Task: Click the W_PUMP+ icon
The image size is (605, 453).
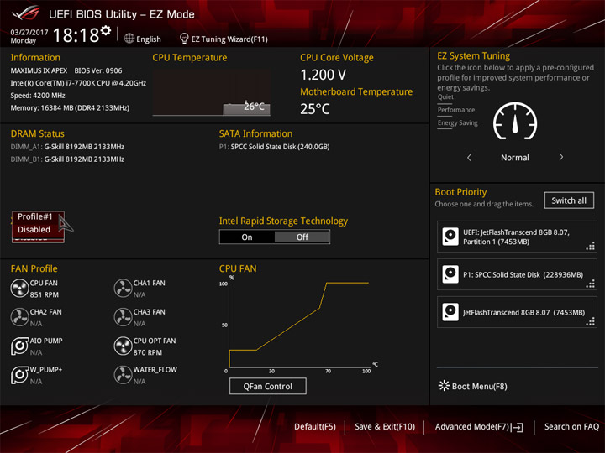Action: pyautogui.click(x=19, y=375)
